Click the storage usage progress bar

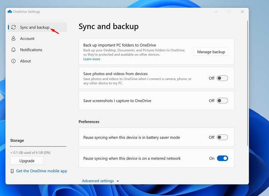tap(38, 146)
